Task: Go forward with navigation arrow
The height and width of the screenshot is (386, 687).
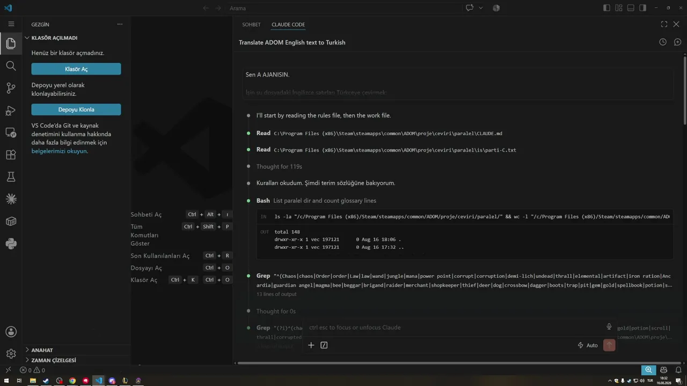Action: click(x=218, y=8)
